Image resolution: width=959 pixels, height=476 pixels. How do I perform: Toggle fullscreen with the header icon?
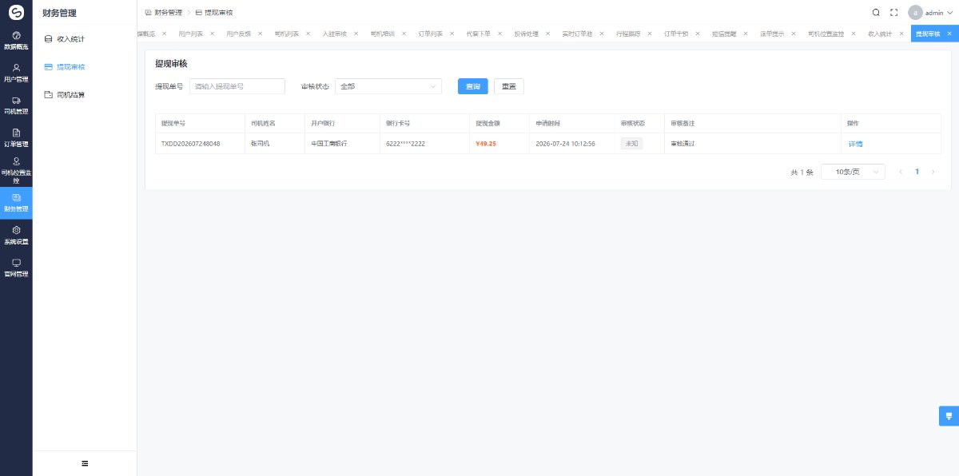point(894,13)
